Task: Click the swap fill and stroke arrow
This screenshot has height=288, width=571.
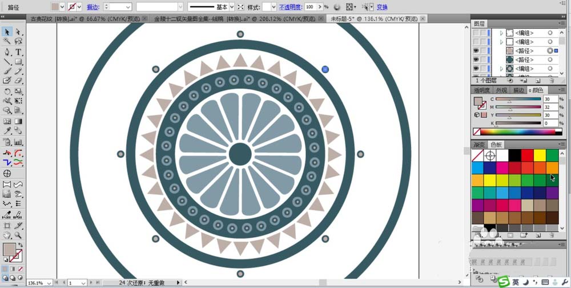Action: [21, 245]
